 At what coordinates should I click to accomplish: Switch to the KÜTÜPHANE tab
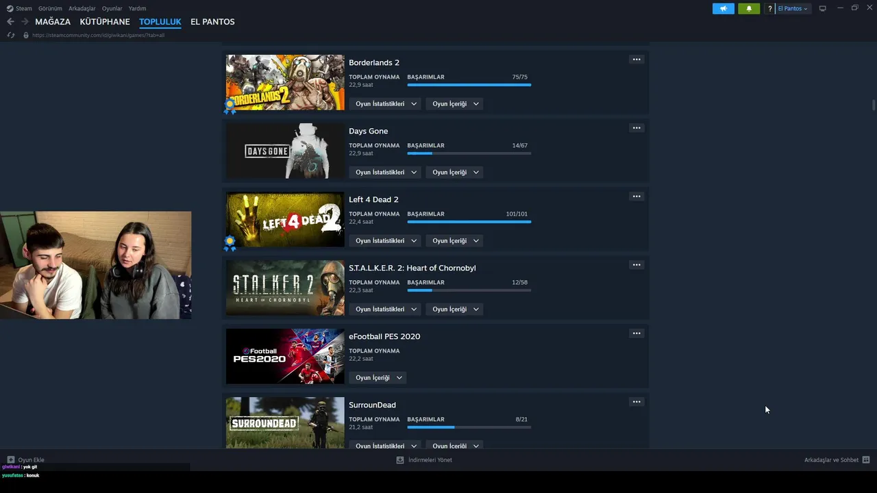click(105, 22)
